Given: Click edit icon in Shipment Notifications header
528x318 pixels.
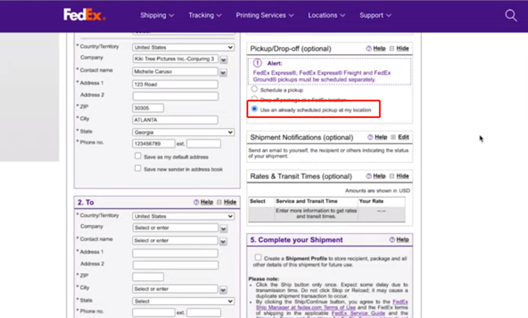Looking at the screenshot, I should (x=393, y=137).
